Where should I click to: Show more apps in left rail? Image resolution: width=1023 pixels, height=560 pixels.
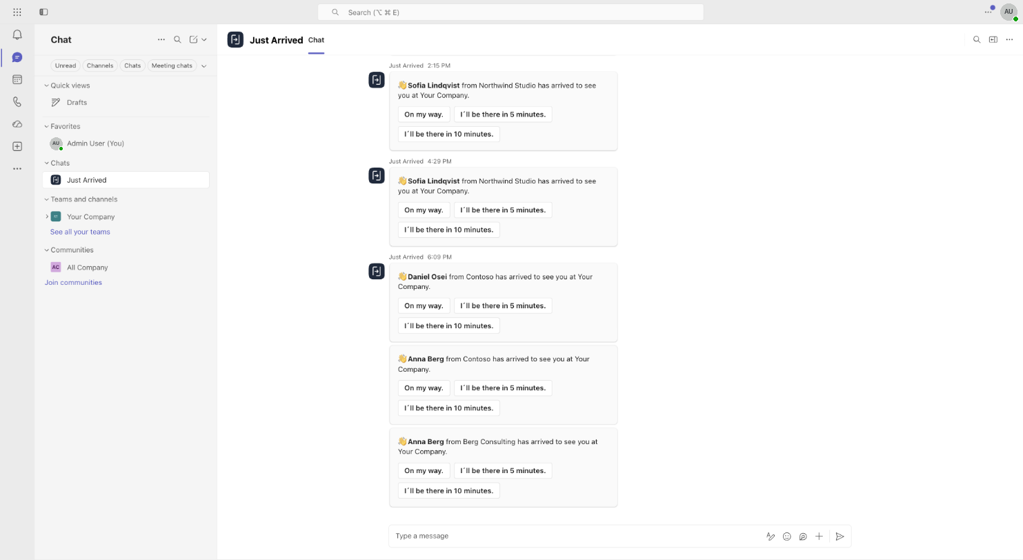point(17,168)
